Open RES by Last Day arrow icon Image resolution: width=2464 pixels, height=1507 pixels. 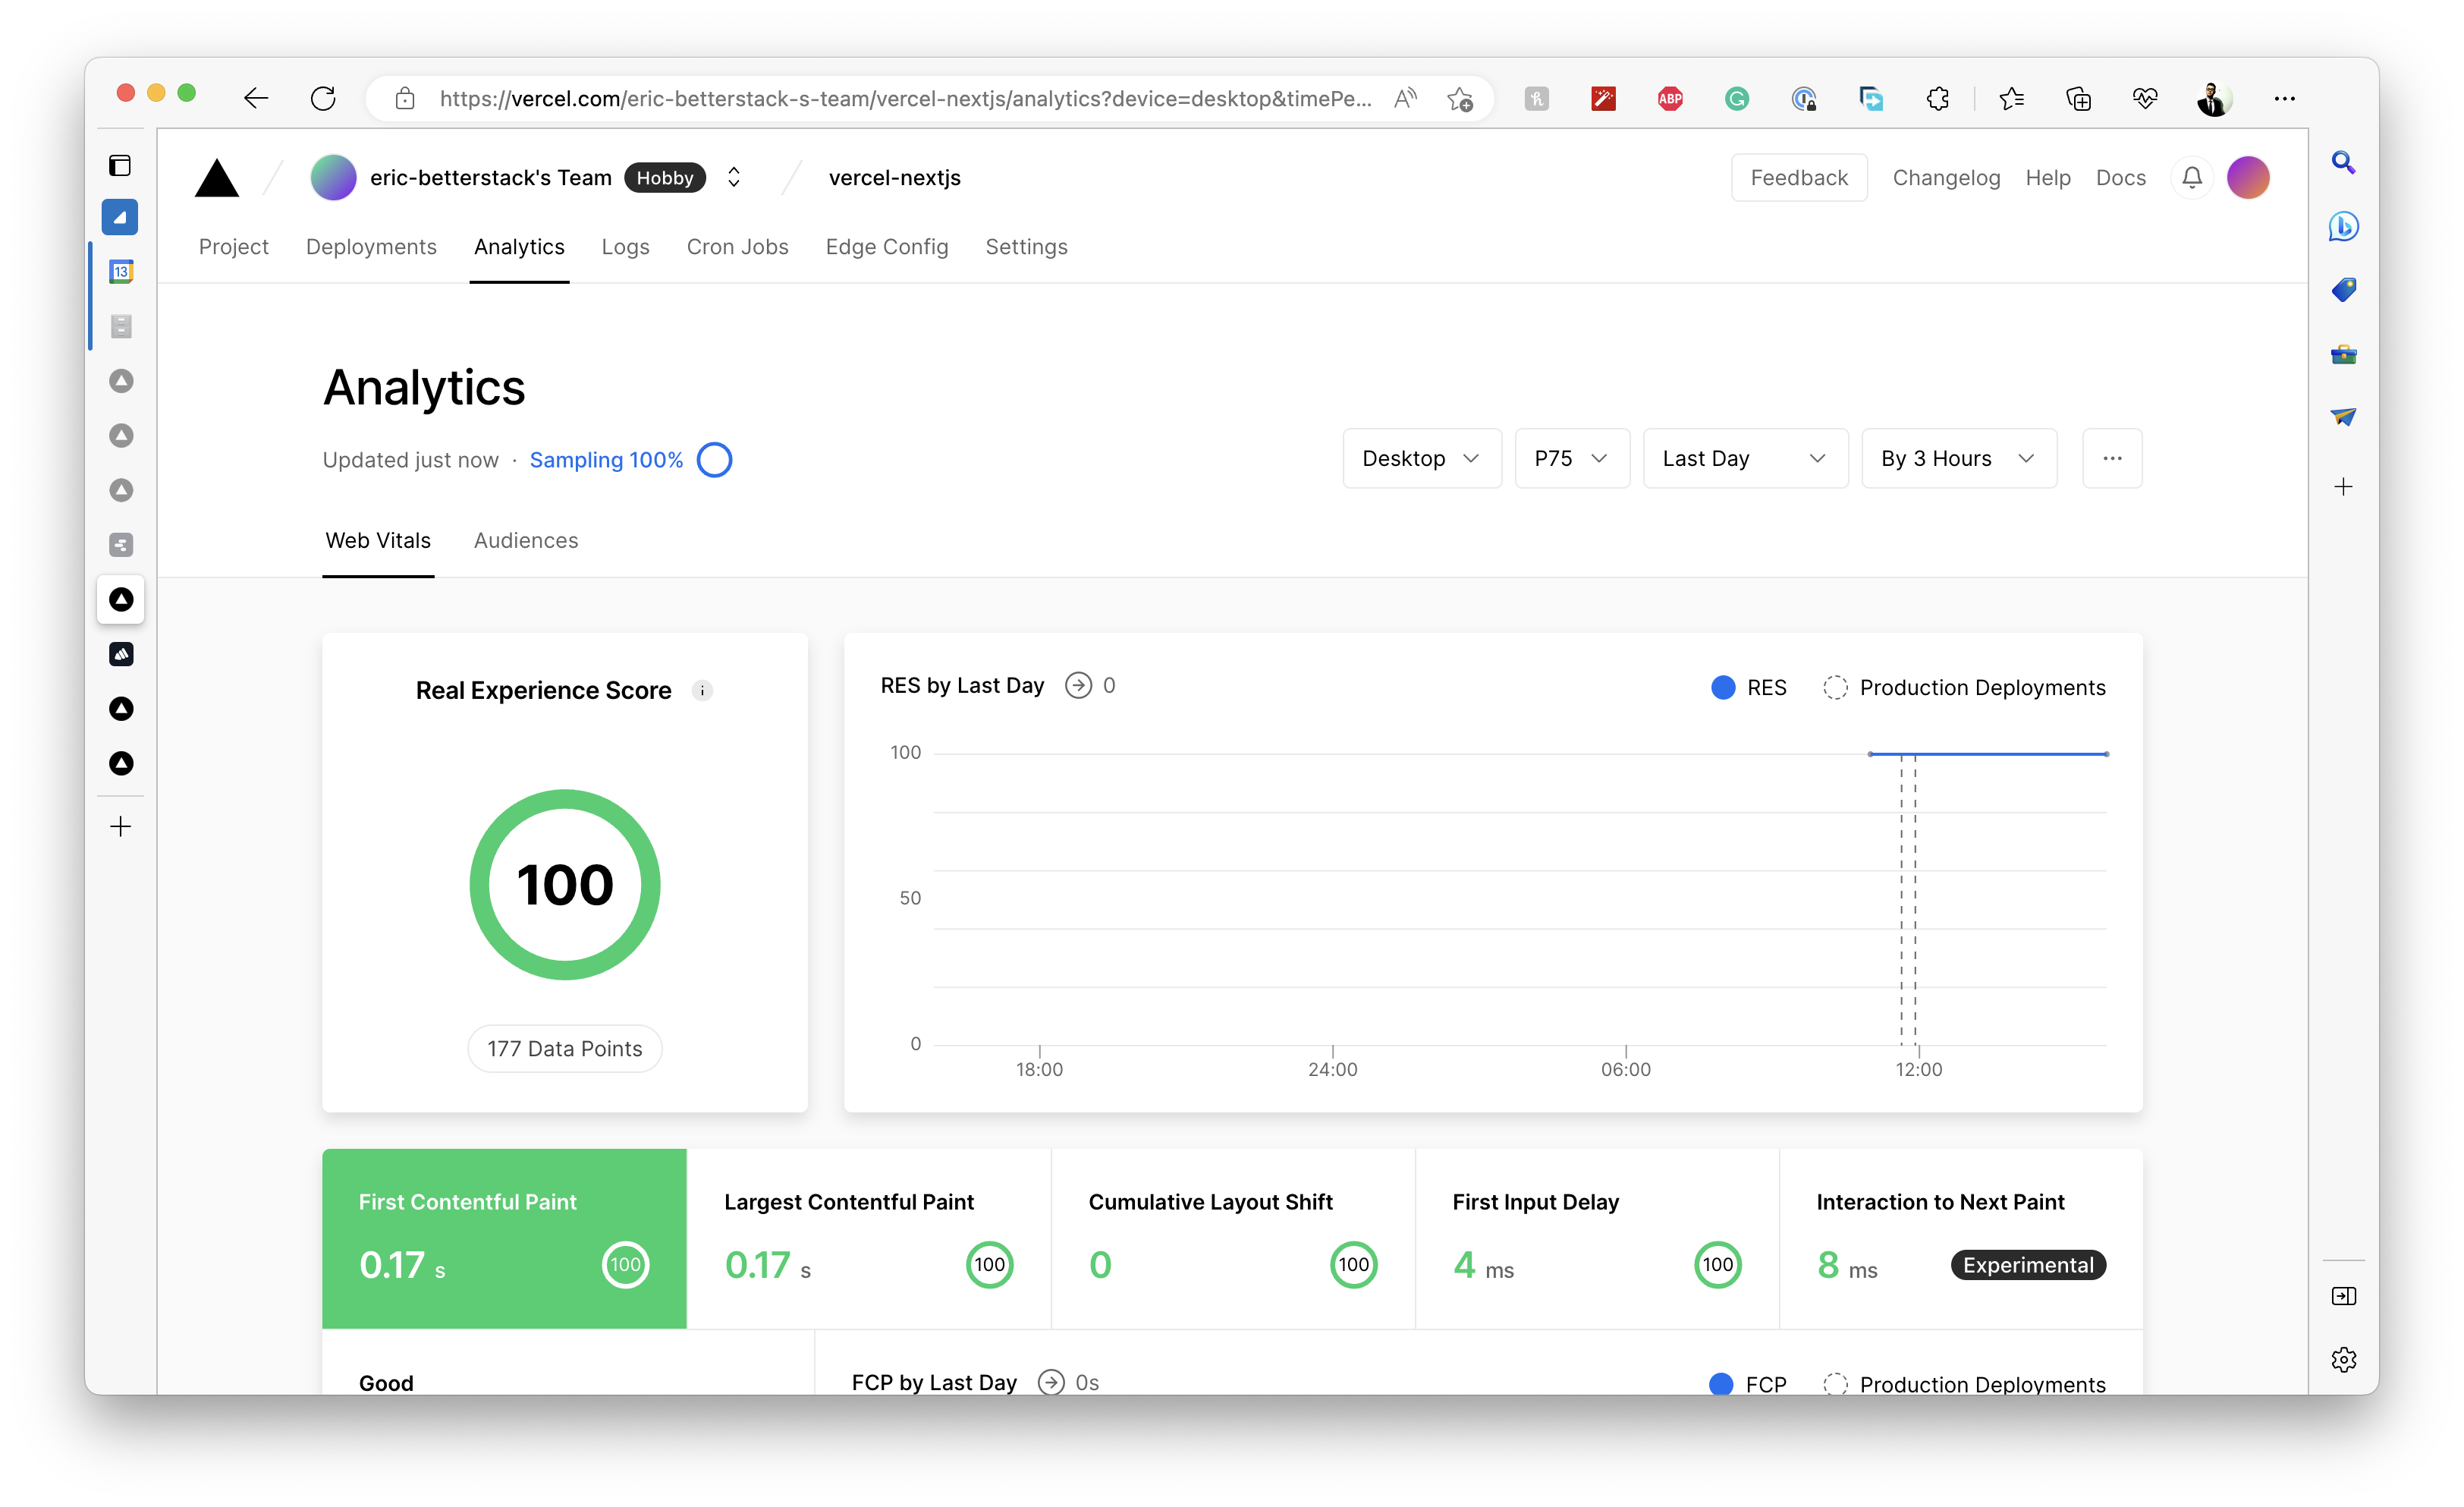[1078, 685]
